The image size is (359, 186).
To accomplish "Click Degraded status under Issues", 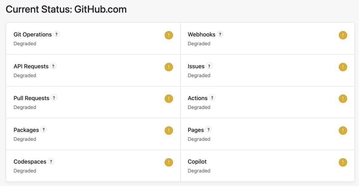I will [x=199, y=76].
